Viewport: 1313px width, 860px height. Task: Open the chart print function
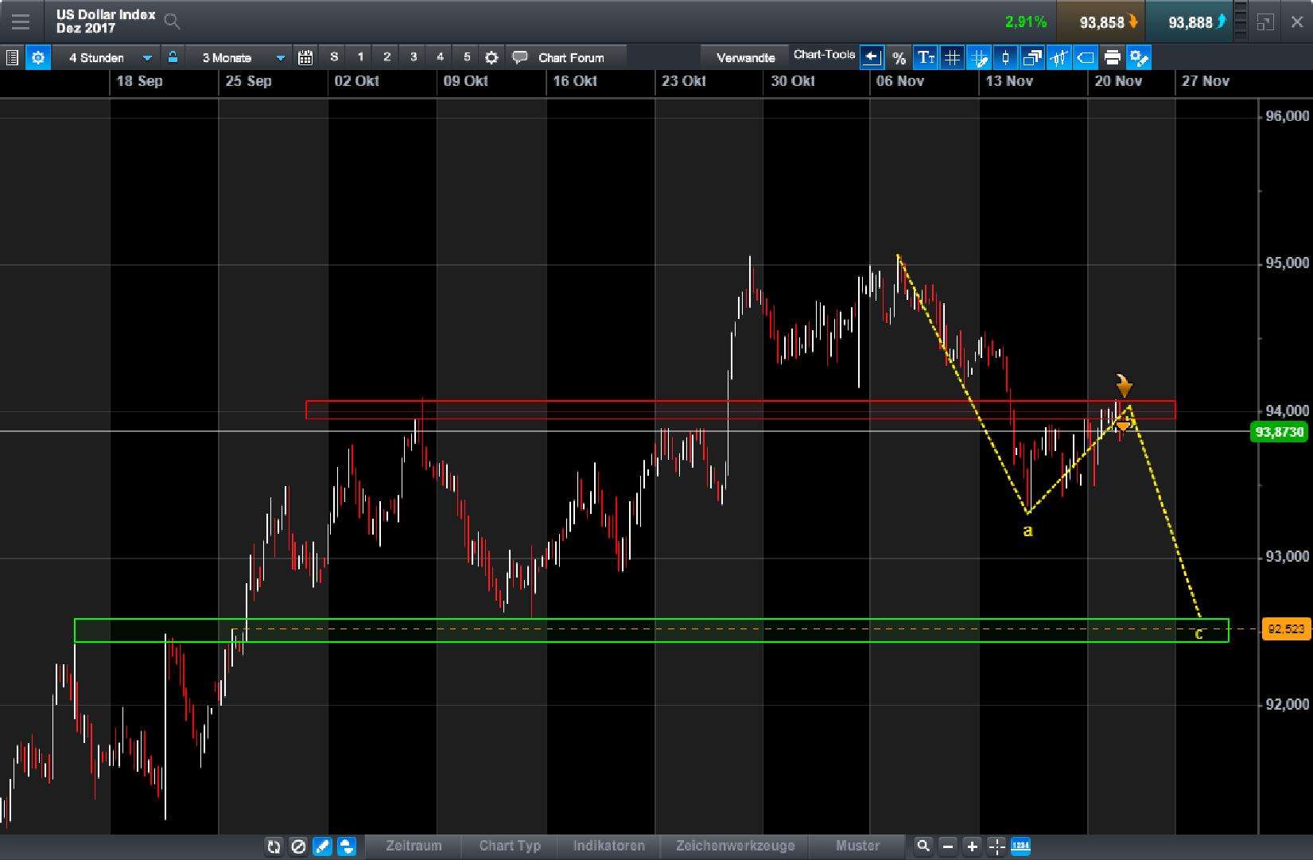click(1113, 57)
